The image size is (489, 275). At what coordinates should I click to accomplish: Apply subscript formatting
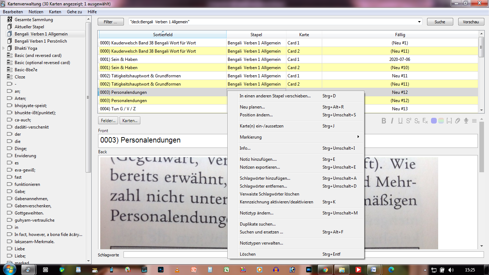417,121
